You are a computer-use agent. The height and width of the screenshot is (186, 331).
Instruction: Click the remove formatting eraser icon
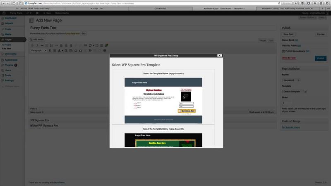click(x=76, y=50)
